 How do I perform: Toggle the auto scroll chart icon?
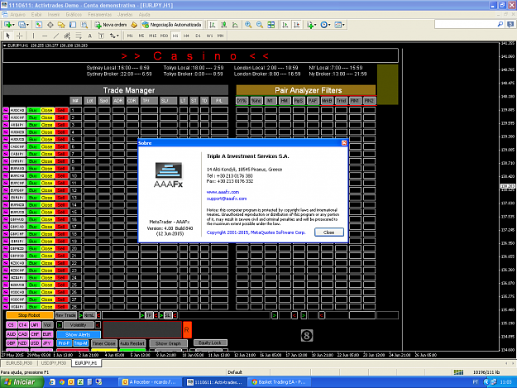pyautogui.click(x=285, y=25)
